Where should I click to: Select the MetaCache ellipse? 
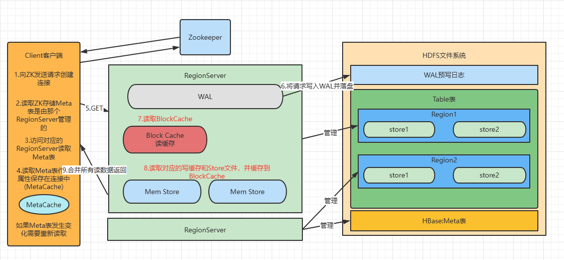[x=44, y=205]
